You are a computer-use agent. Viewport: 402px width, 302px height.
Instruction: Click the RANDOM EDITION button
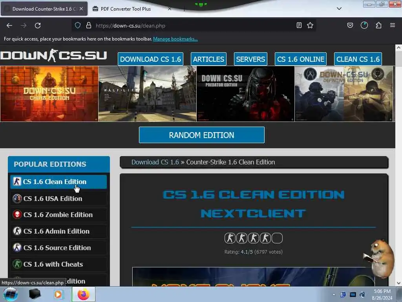(201, 135)
